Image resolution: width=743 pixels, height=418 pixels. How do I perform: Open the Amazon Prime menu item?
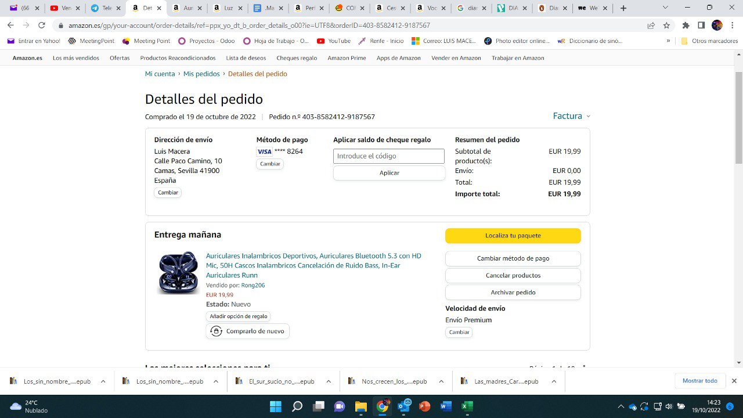pyautogui.click(x=347, y=58)
